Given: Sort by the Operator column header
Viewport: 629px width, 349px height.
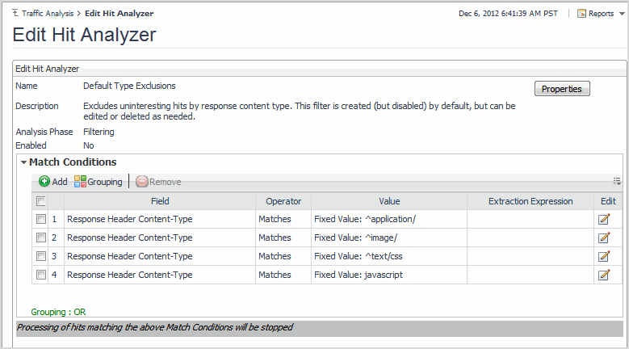Looking at the screenshot, I should (x=283, y=201).
